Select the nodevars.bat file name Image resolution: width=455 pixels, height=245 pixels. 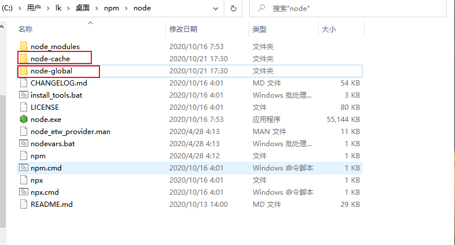[x=53, y=144]
